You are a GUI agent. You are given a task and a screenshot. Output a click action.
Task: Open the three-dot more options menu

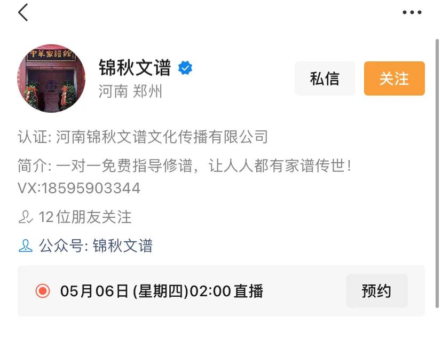point(412,12)
